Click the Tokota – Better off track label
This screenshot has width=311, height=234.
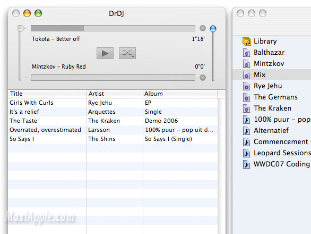(x=56, y=39)
